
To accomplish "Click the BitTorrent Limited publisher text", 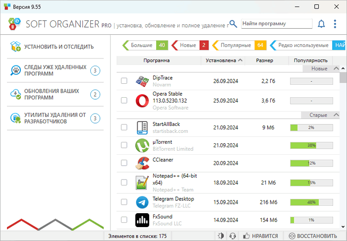I will tap(173, 149).
